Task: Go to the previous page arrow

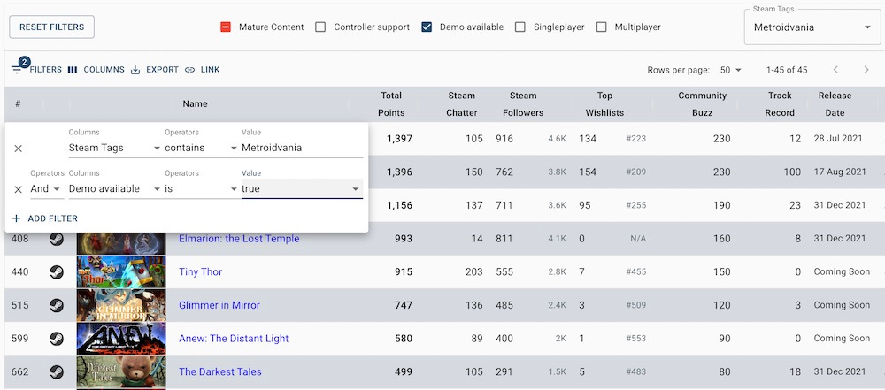Action: (836, 70)
